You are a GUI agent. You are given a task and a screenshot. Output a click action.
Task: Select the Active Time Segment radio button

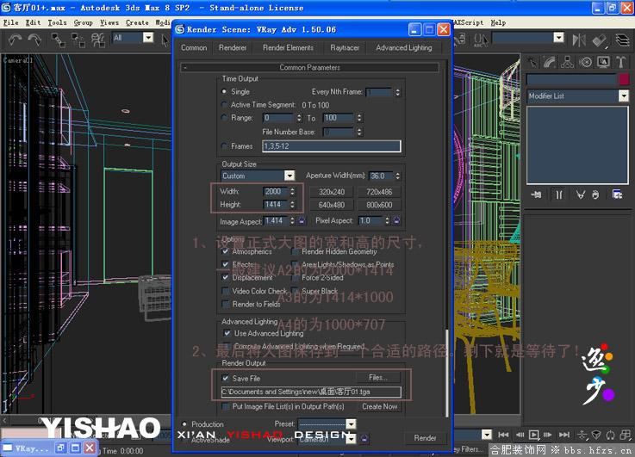(x=224, y=105)
